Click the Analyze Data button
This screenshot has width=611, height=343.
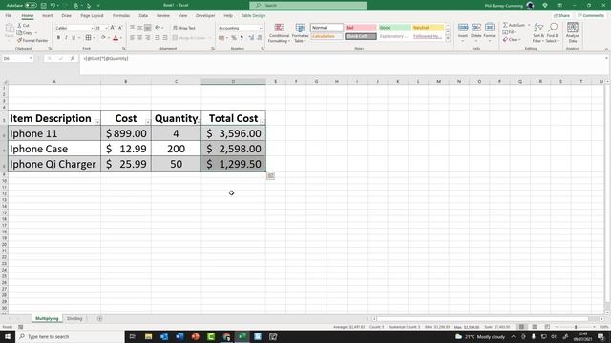point(573,32)
